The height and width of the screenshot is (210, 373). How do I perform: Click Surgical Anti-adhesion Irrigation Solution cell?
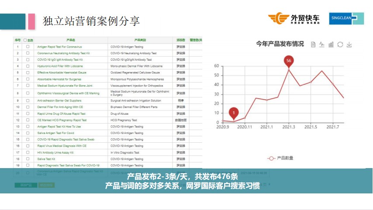point(136,100)
